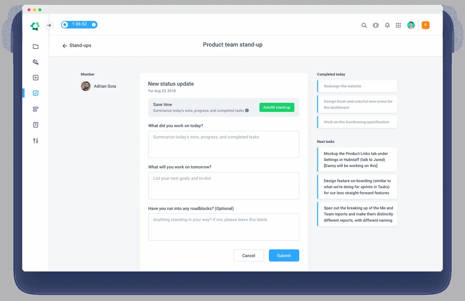
Task: Click the 'Next tasks' heading
Action: (326, 141)
